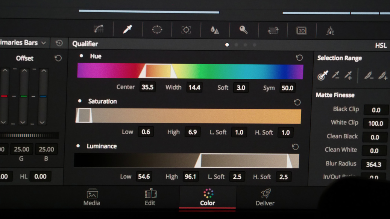Image resolution: width=390 pixels, height=219 pixels.
Task: Select the feather add softness tool
Action: (382, 75)
